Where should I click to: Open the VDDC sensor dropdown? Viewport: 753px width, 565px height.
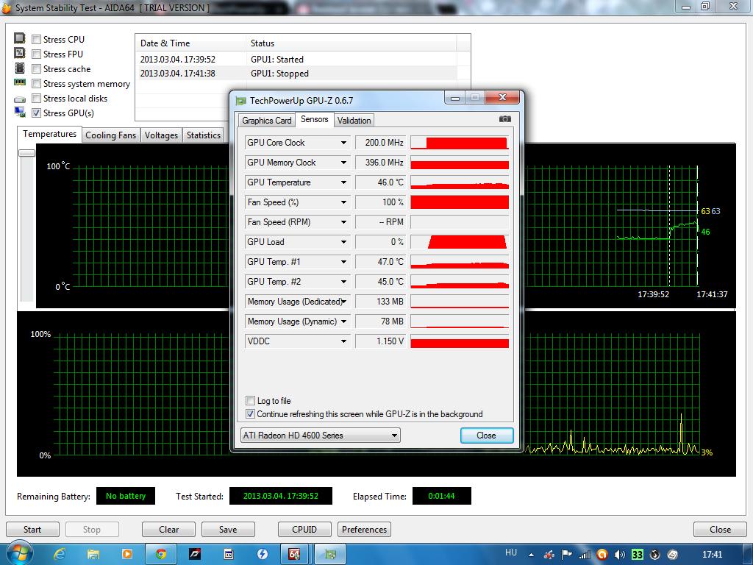[344, 341]
